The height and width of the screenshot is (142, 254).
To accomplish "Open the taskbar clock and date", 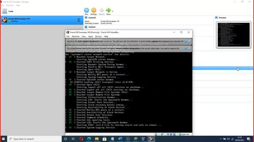I will coord(239,139).
